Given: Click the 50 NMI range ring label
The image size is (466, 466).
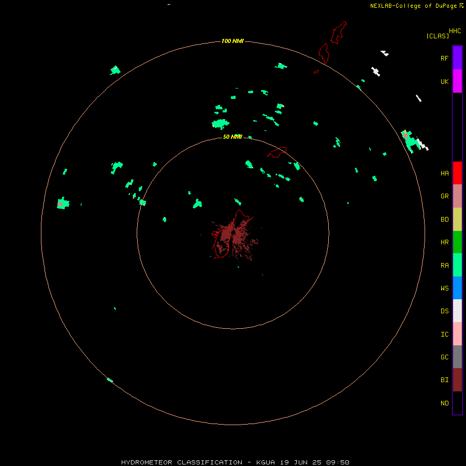Looking at the screenshot, I should click(x=232, y=137).
